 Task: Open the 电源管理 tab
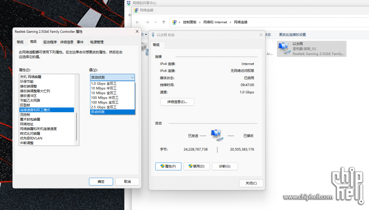coord(97,42)
